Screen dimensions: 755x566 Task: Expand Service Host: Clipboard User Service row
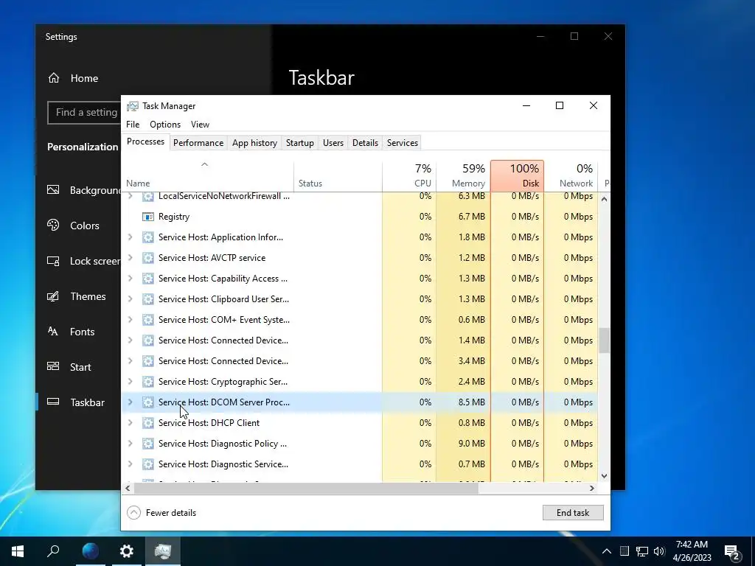point(130,299)
